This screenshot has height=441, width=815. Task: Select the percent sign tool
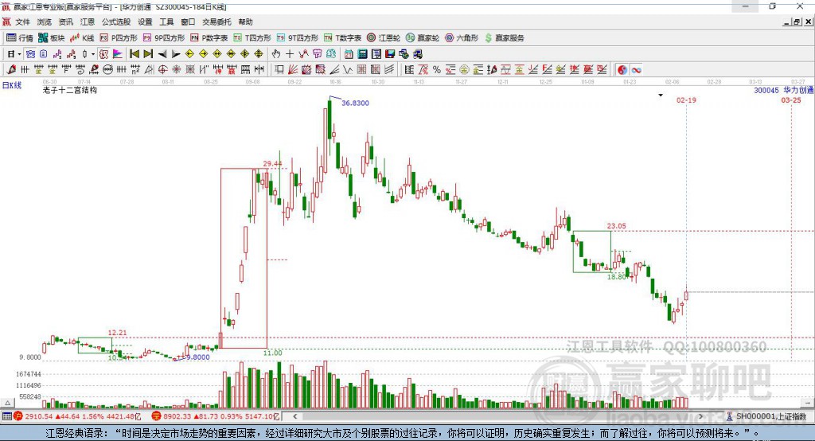[x=437, y=70]
